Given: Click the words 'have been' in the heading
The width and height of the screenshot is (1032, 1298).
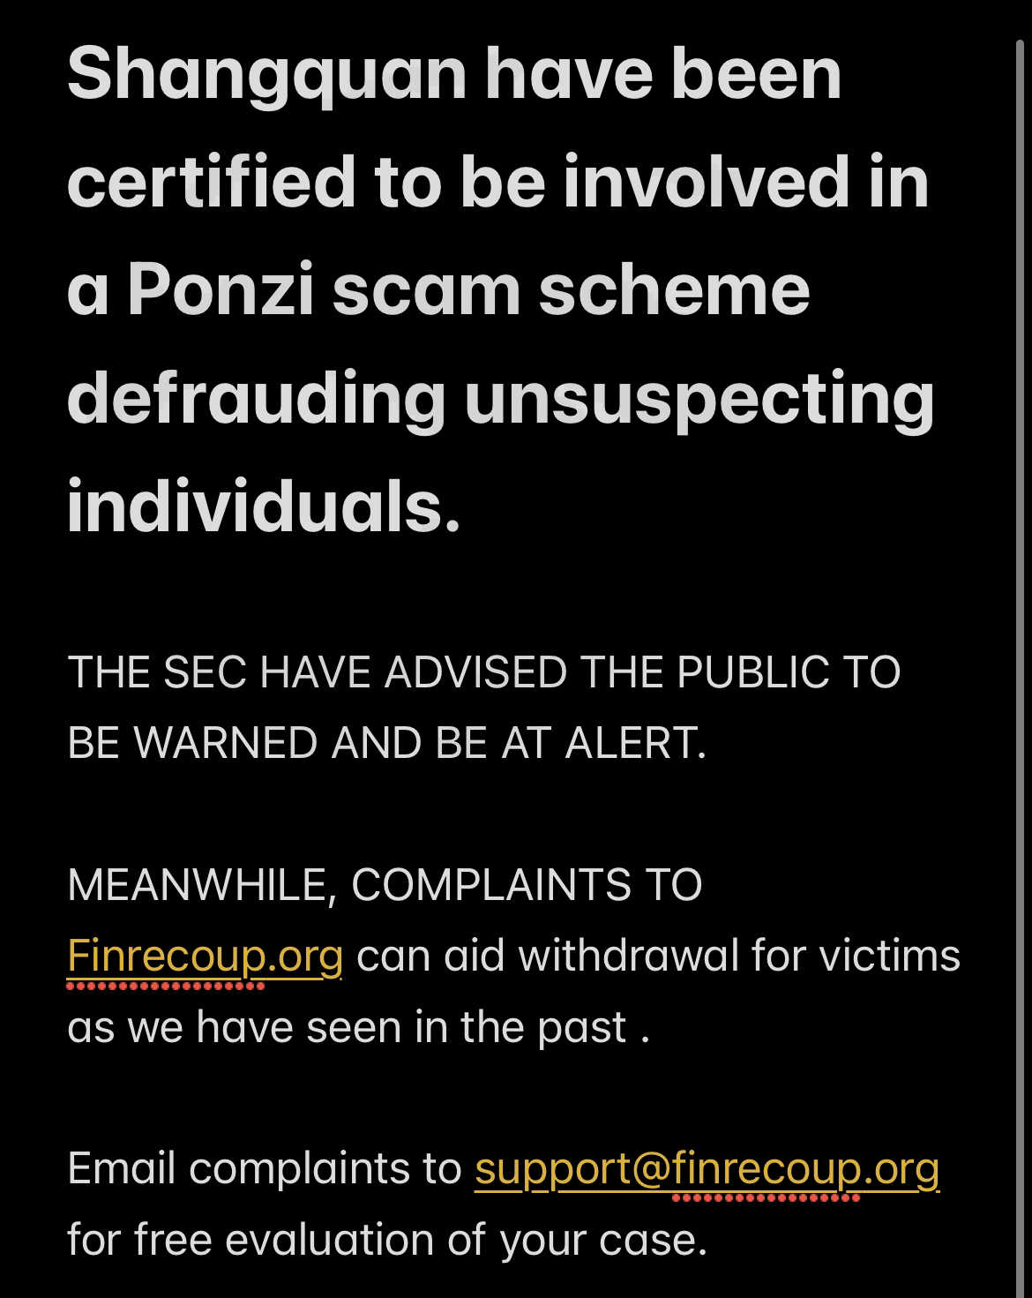Looking at the screenshot, I should 662,74.
